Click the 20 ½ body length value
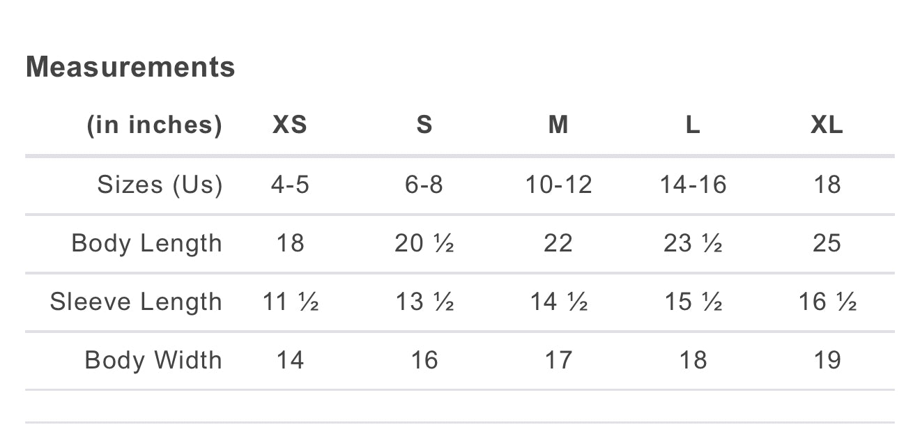The height and width of the screenshot is (434, 920). [424, 243]
